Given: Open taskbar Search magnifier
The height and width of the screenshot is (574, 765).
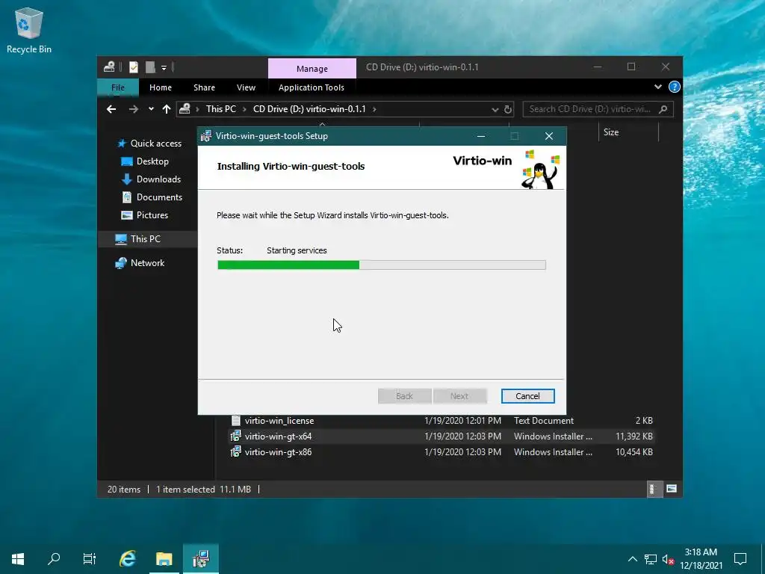Looking at the screenshot, I should (x=54, y=559).
